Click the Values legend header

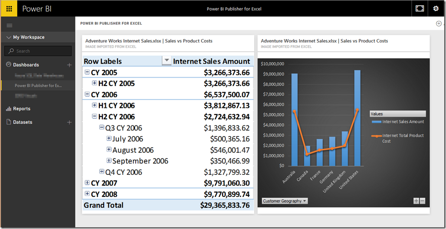[398, 114]
